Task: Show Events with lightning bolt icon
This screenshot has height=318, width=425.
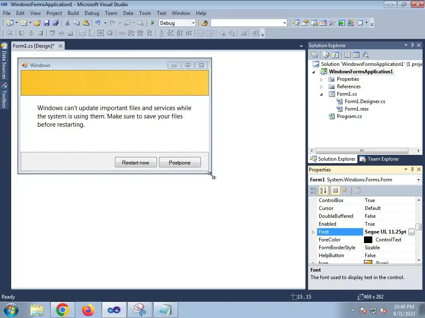Action: [345, 190]
